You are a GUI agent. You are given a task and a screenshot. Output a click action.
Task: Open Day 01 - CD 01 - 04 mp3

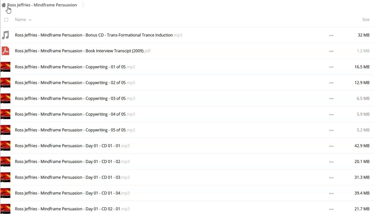tap(72, 193)
